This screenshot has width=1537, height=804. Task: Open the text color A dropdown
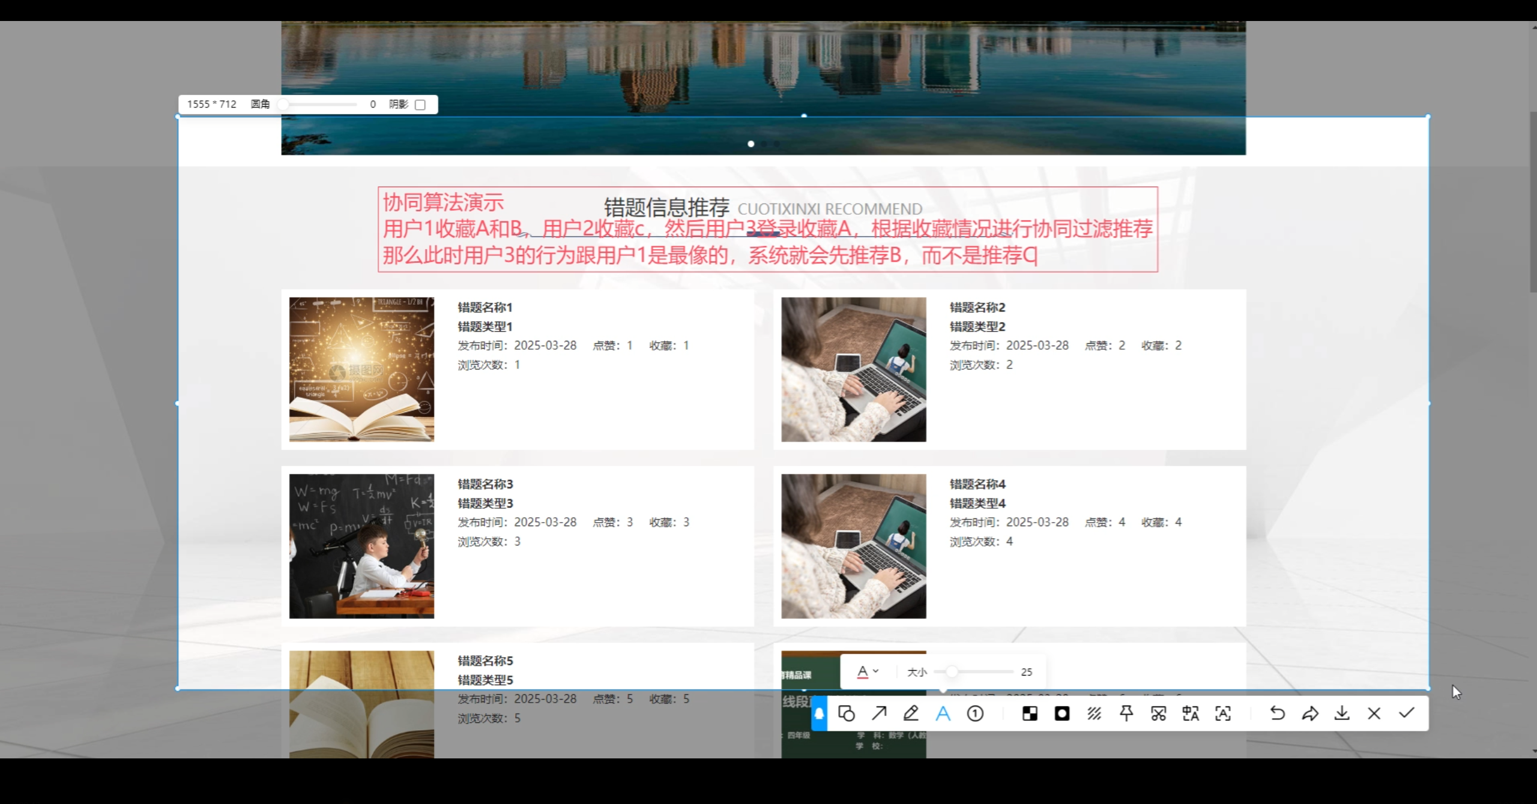pos(868,671)
